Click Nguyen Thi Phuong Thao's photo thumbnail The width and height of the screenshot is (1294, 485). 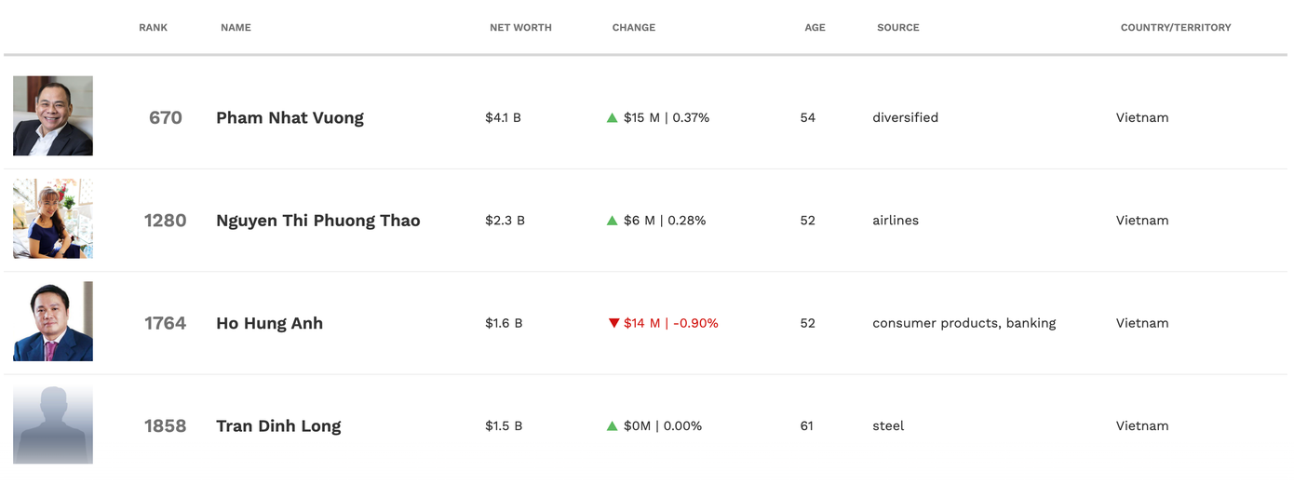[x=53, y=219]
